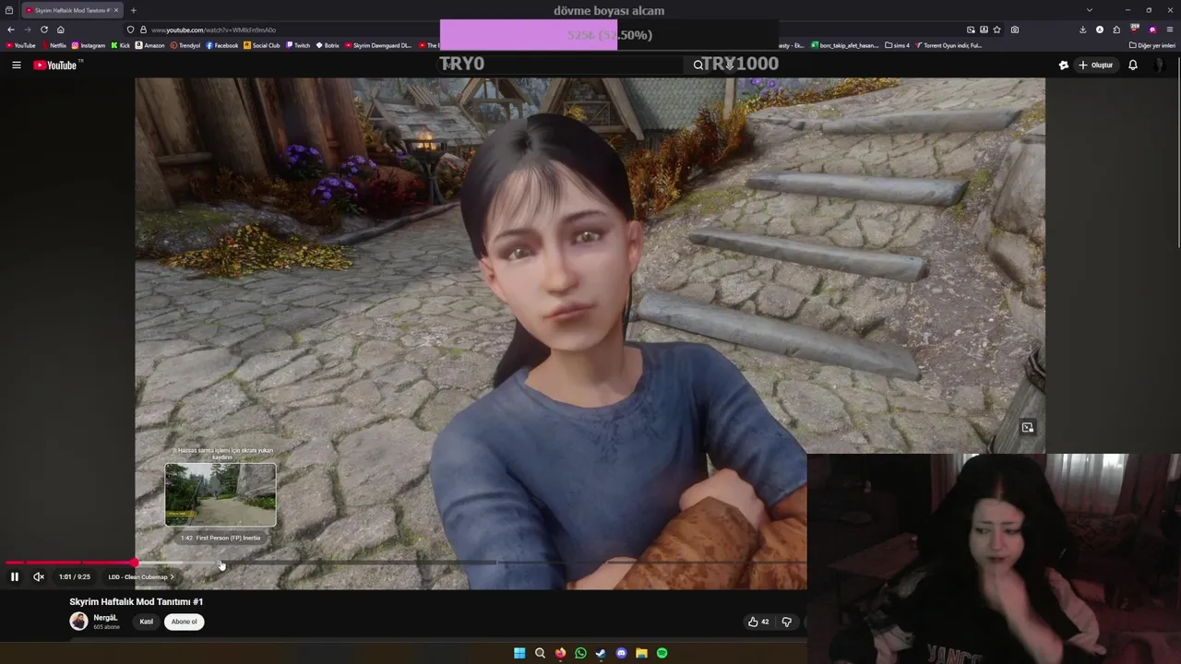Open WhatsApp from the taskbar
Screen dimensions: 1181x664
(x=580, y=653)
